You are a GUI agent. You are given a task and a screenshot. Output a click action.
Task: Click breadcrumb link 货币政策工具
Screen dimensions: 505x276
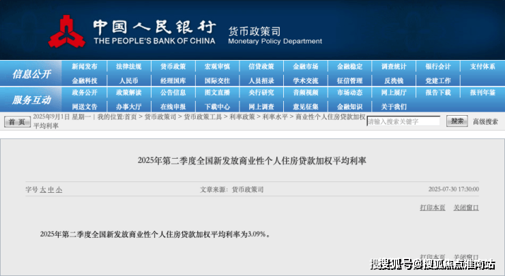(x=203, y=117)
